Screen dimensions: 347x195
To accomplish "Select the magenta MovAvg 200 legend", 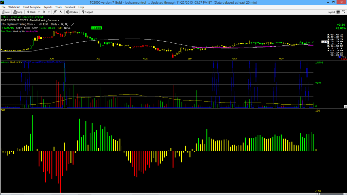I will [32, 31].
